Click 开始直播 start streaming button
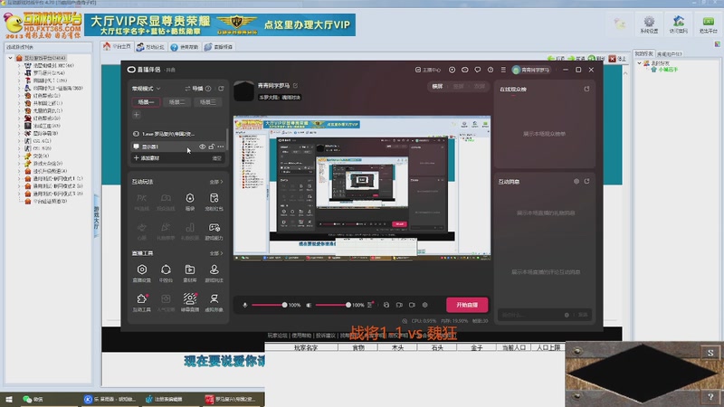The image size is (724, 407). tap(467, 305)
